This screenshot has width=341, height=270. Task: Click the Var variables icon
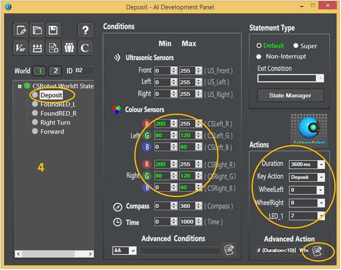coord(21,48)
